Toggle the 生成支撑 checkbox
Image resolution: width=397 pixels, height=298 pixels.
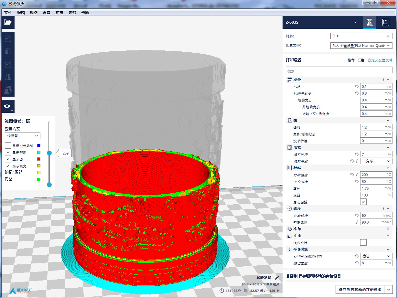(363, 242)
